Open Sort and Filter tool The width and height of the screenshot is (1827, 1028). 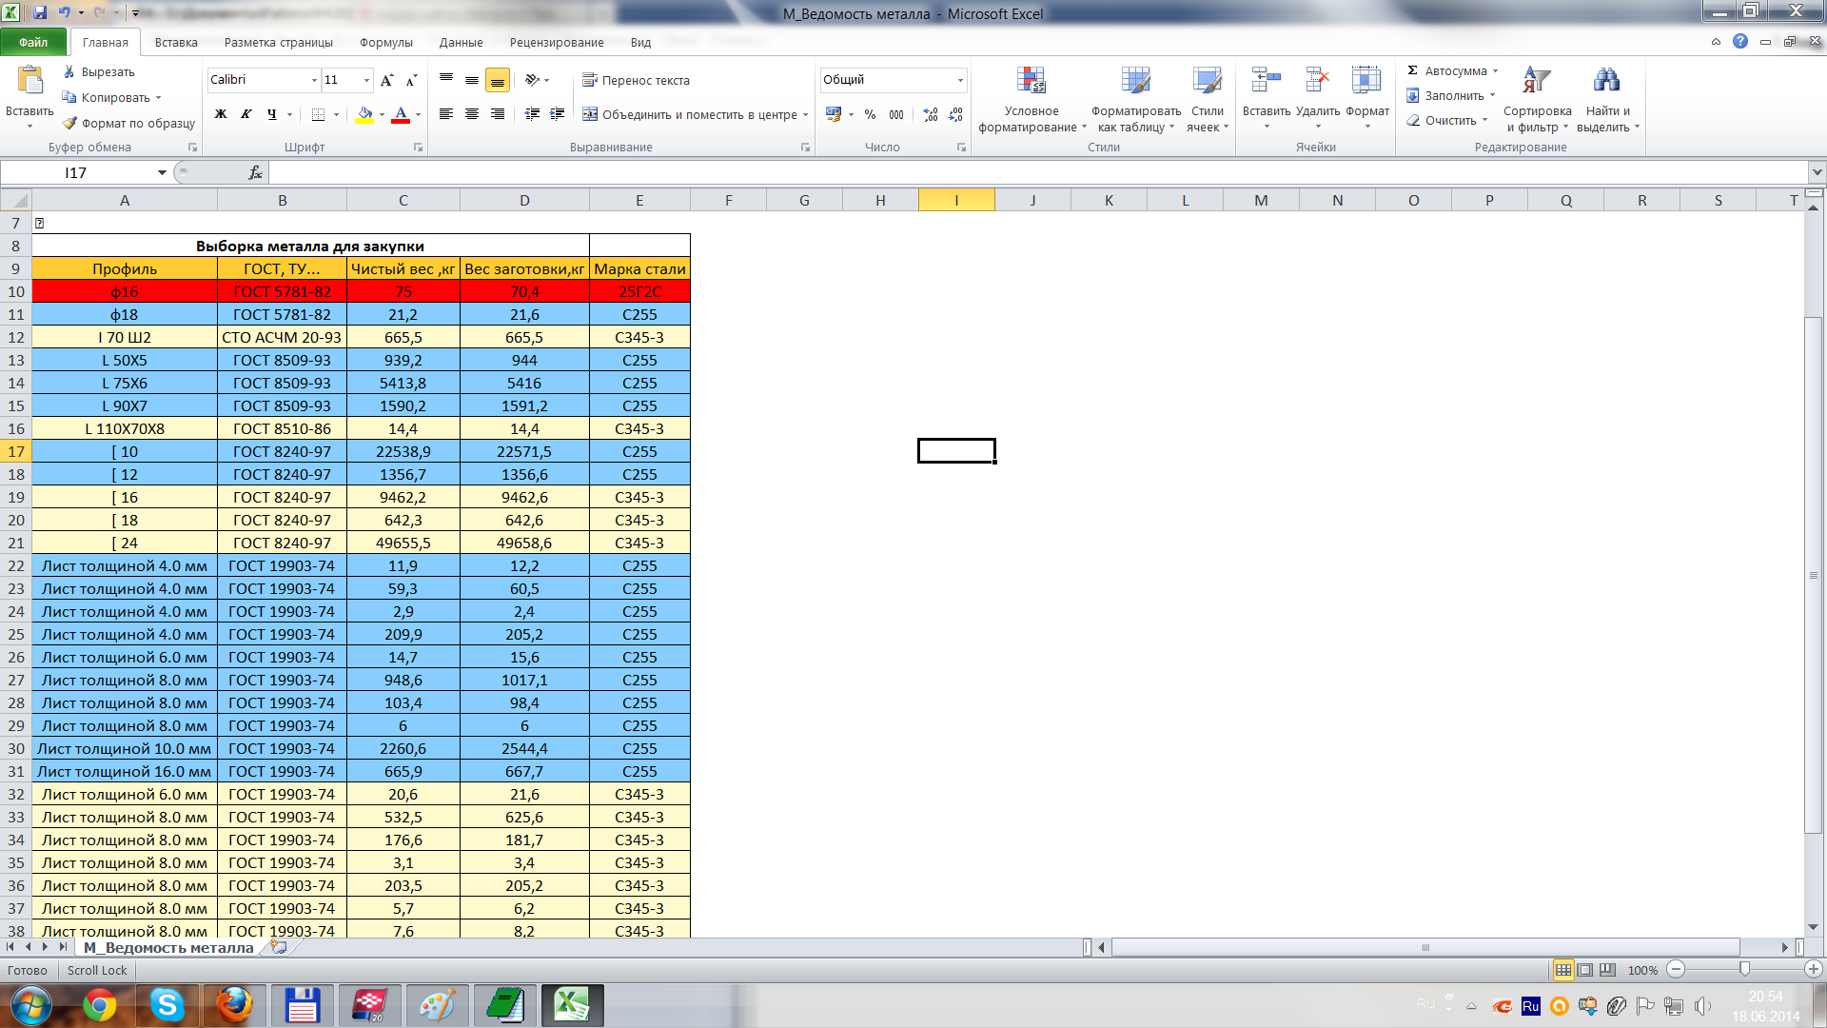coord(1536,82)
